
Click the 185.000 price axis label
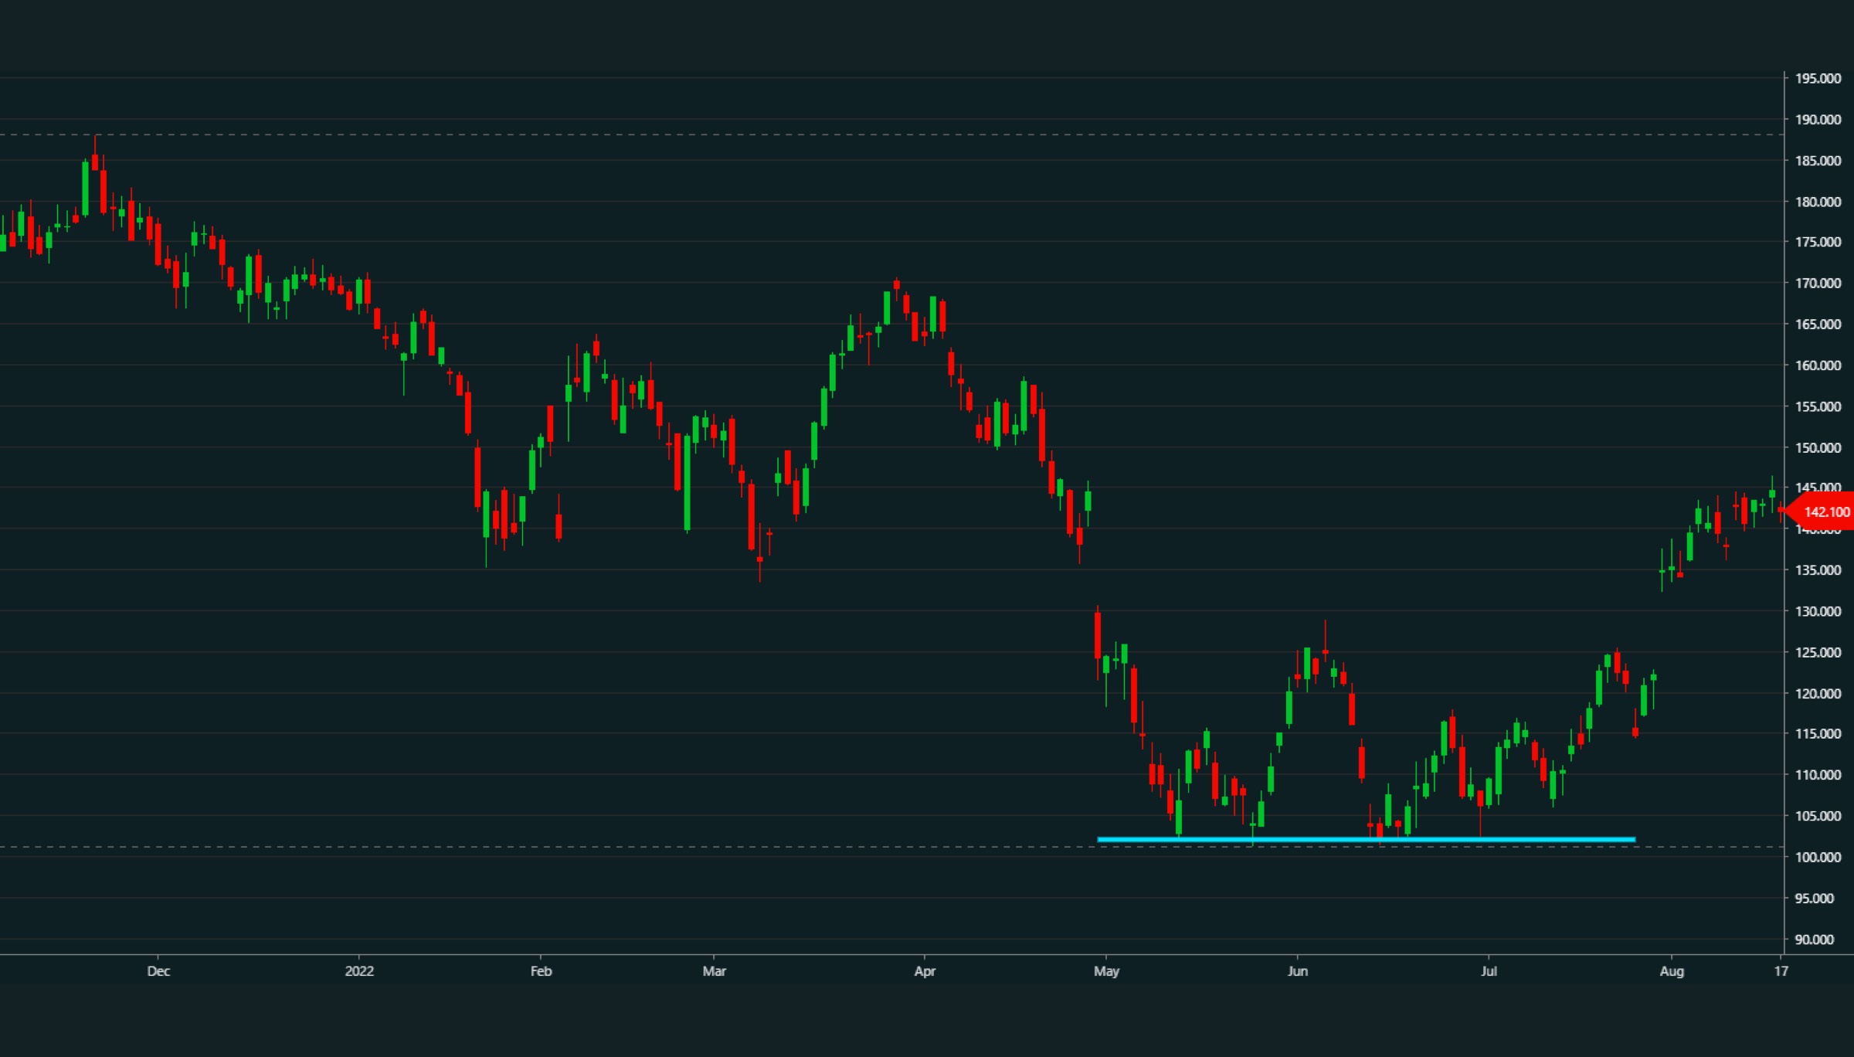click(x=1818, y=161)
